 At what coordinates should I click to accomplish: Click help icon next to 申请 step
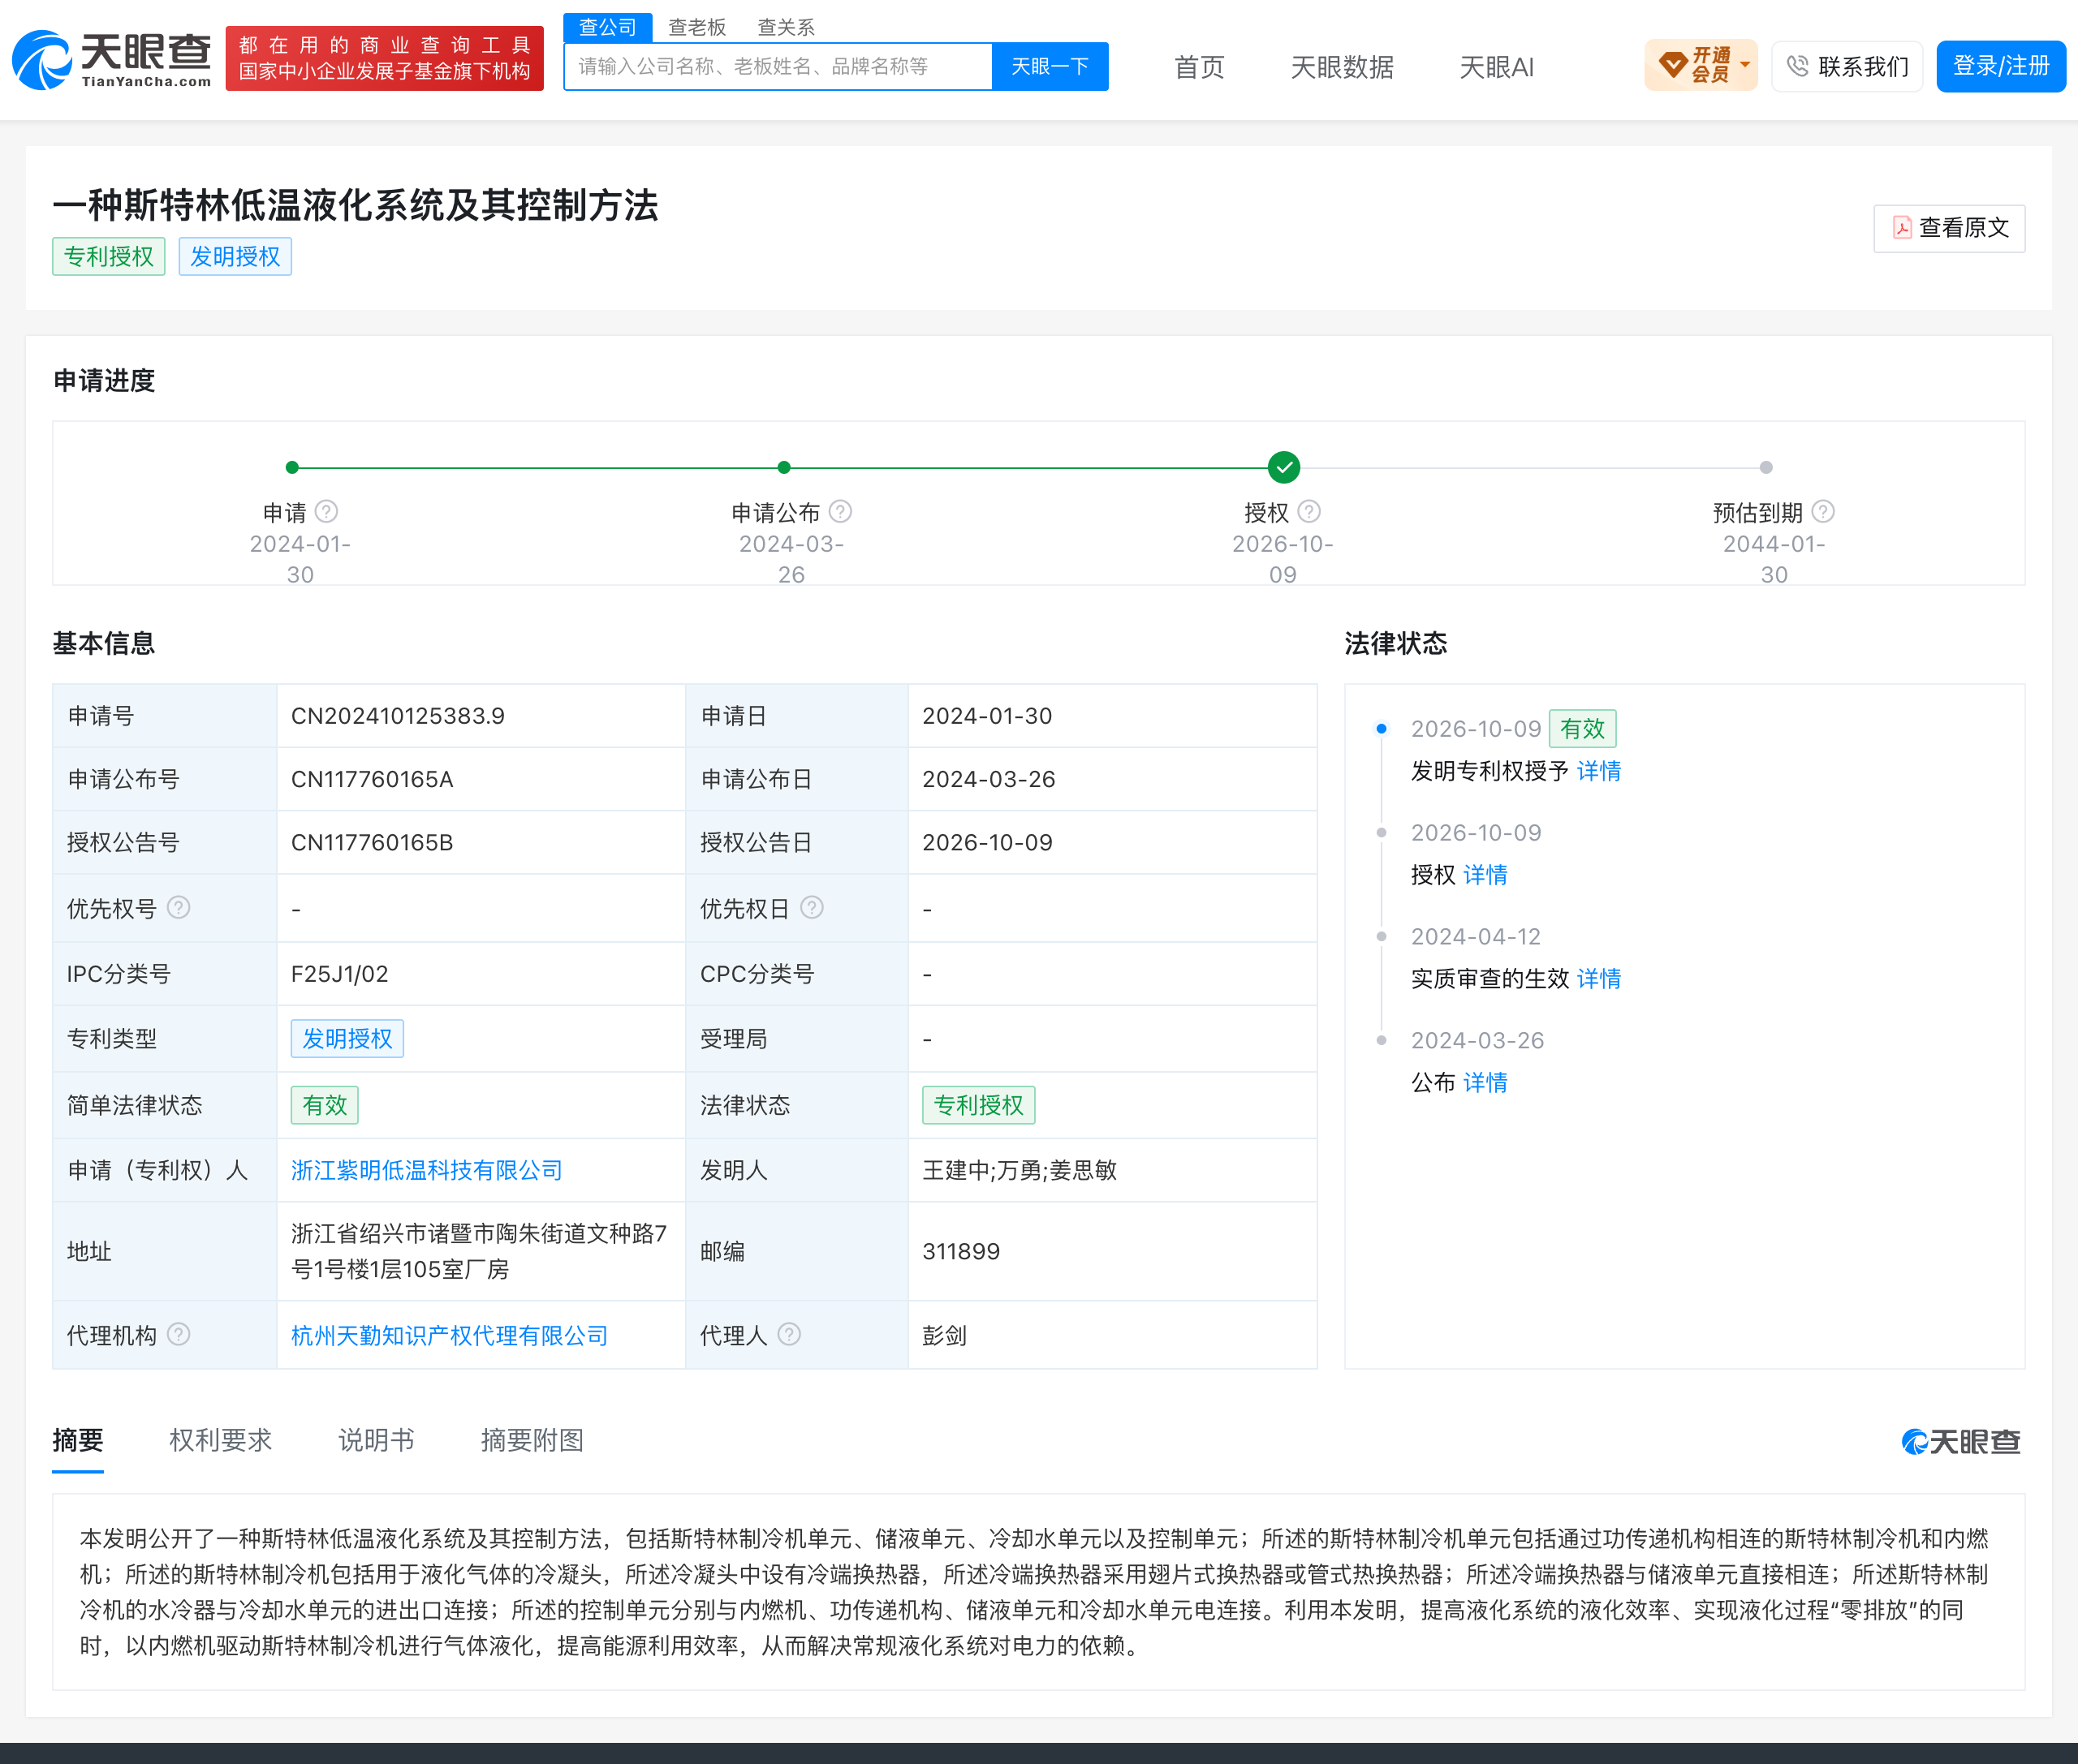pos(326,512)
